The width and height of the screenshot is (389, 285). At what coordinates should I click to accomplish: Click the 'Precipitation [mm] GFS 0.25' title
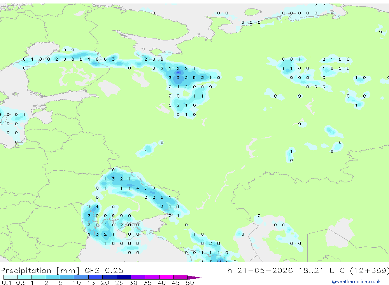(61, 270)
